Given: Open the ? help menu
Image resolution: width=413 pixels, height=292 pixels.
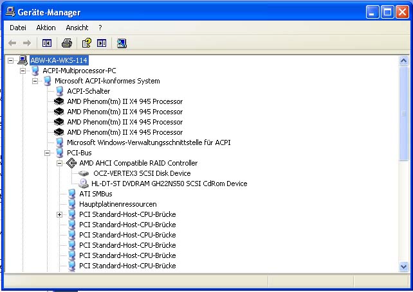Looking at the screenshot, I should pyautogui.click(x=100, y=28).
